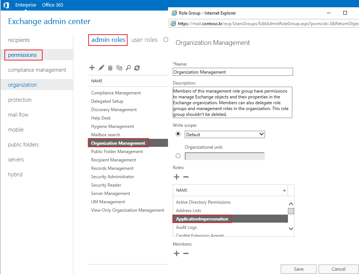The width and height of the screenshot is (359, 274).
Task: Add a member with Members plus icon
Action: point(176,253)
